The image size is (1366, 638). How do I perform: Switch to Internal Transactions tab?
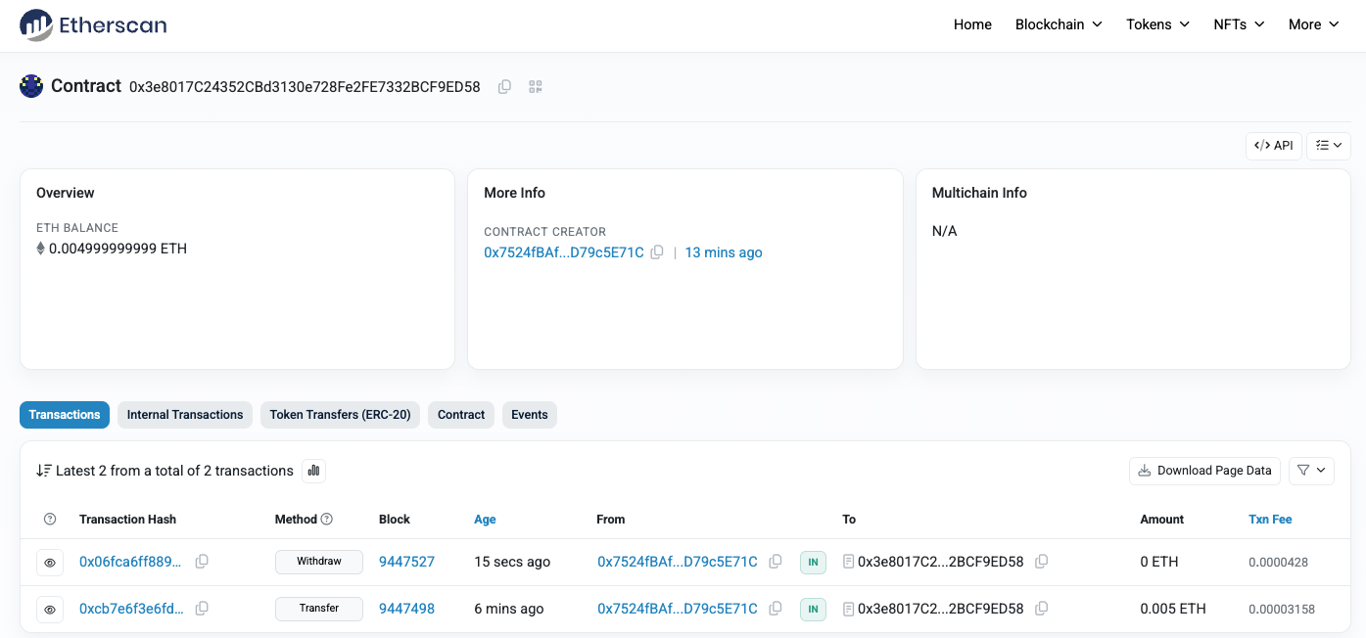(185, 415)
